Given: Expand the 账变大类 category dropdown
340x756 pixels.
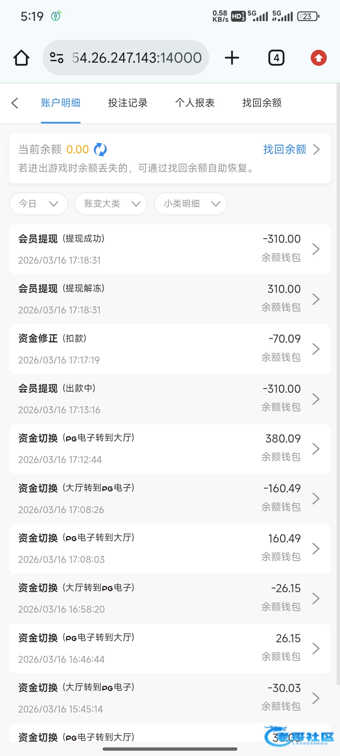Looking at the screenshot, I should coord(111,204).
